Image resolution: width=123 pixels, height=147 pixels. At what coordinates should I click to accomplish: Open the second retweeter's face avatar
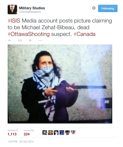point(50,133)
